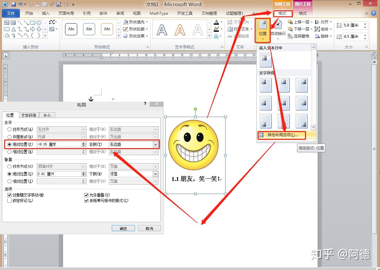The height and width of the screenshot is (270, 380).
Task: Switch to 大小 tab in 布局 dialog
Action: coord(47,115)
